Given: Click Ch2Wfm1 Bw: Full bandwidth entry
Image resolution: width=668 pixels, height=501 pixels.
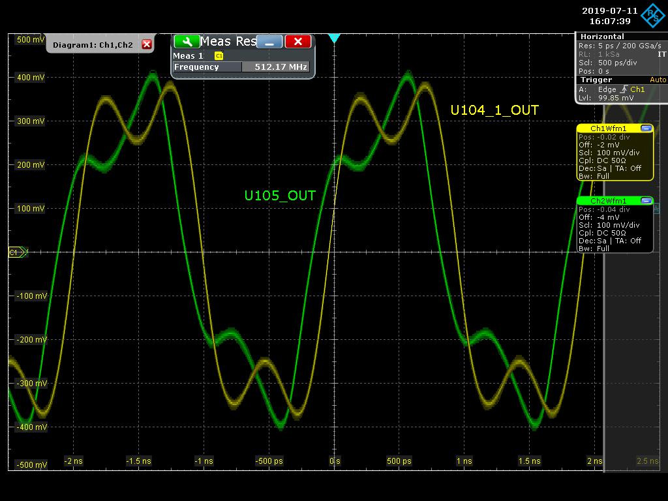Looking at the screenshot, I should (x=594, y=249).
